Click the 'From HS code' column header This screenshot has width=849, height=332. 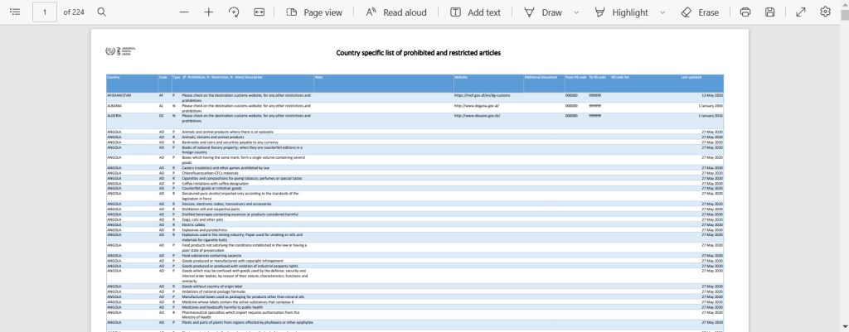click(x=575, y=77)
